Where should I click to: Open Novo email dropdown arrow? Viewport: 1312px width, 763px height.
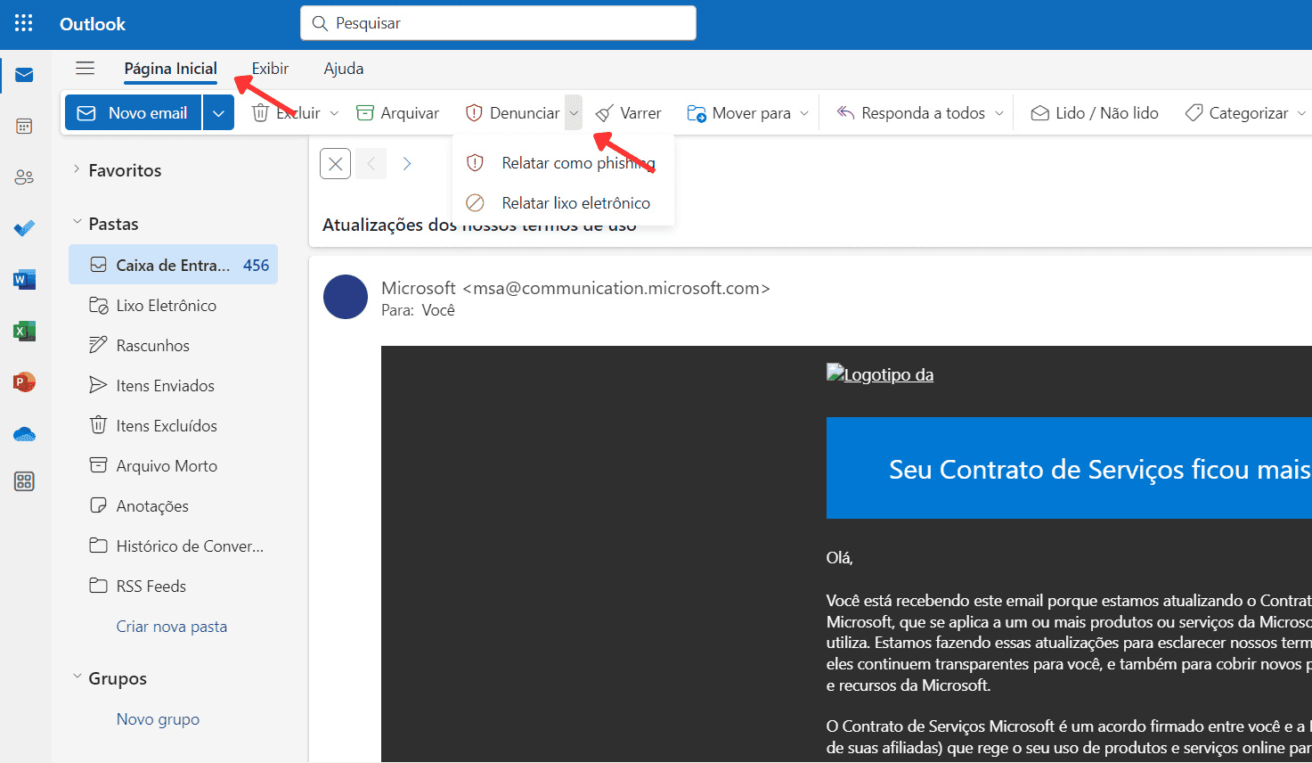click(x=218, y=113)
